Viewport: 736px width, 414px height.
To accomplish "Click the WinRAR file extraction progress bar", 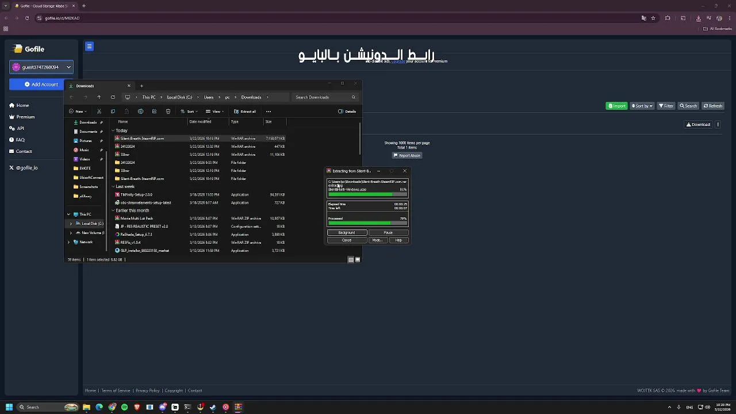I will coord(367,194).
